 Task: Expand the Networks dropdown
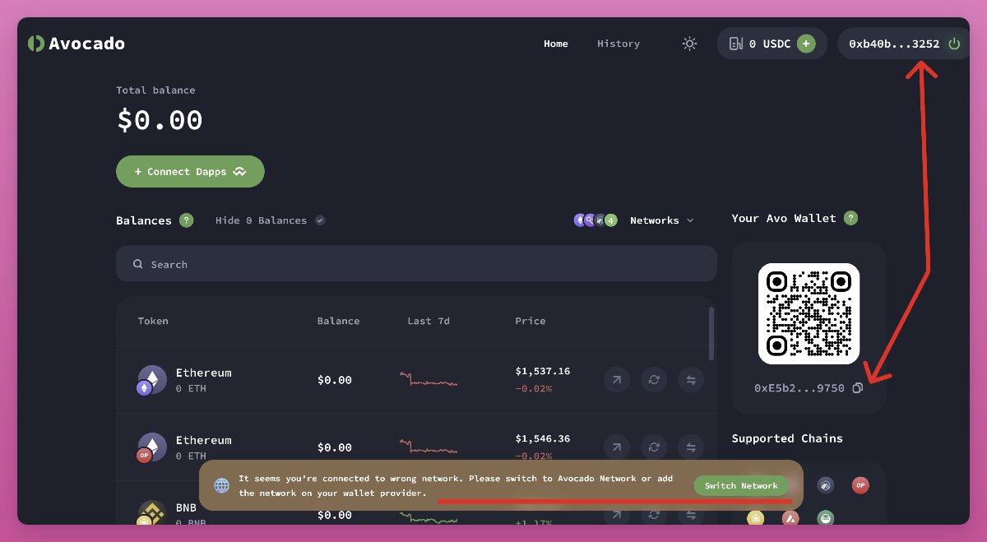coord(662,220)
